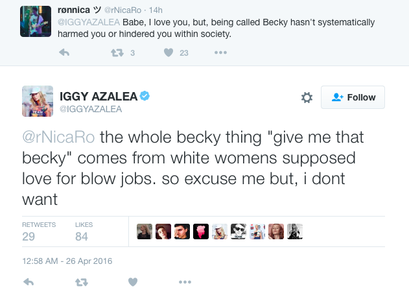Open IGGY AZALEA's profile picture
This screenshot has width=409, height=308.
point(37,101)
